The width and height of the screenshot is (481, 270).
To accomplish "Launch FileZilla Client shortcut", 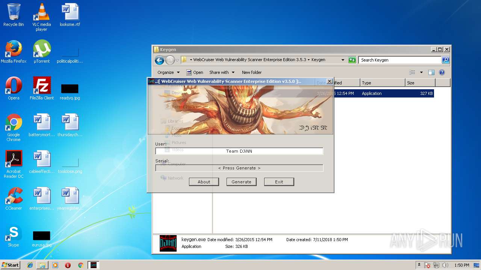I will (42, 88).
